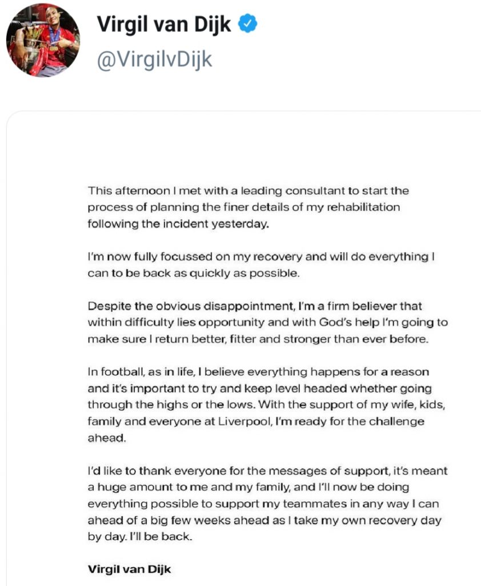The height and width of the screenshot is (586, 481).
Task: Click the paragraph starting "I'm now fully focussed"
Action: click(262, 265)
